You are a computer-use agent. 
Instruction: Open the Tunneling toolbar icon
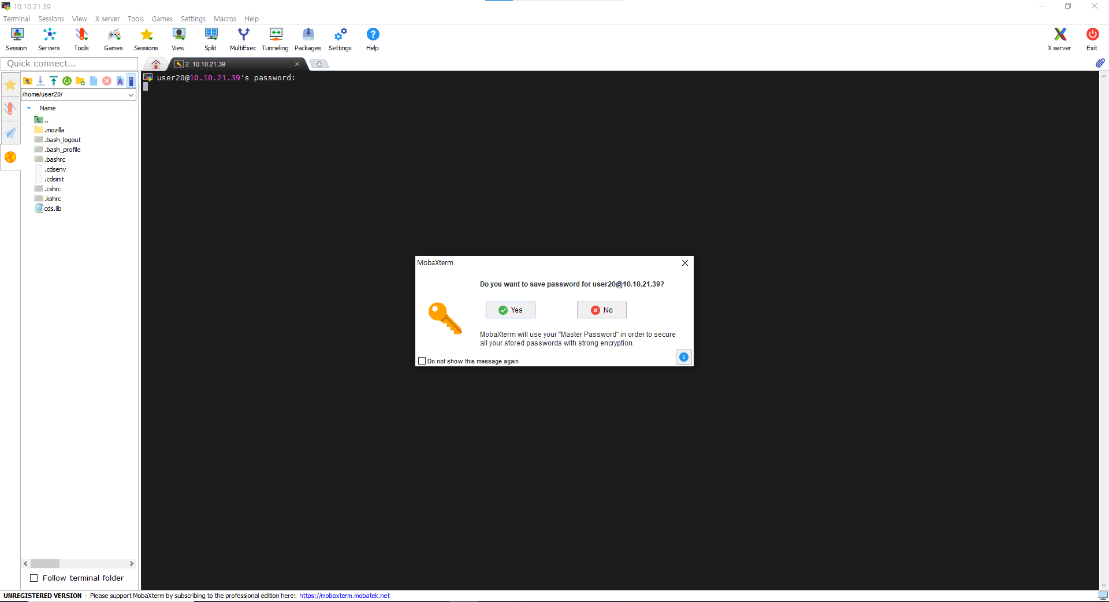click(276, 39)
